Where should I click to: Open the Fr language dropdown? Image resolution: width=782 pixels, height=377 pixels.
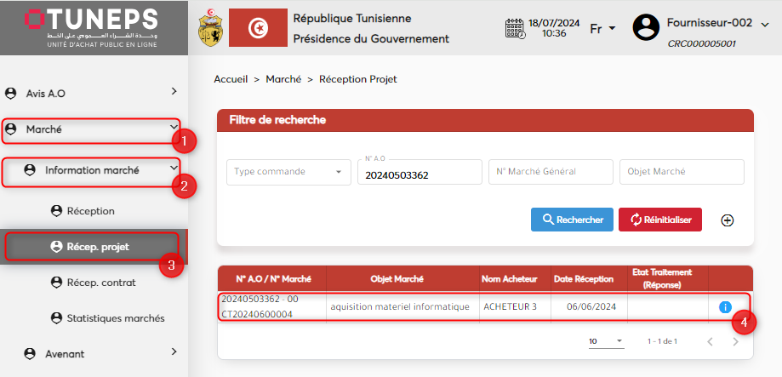click(x=602, y=28)
